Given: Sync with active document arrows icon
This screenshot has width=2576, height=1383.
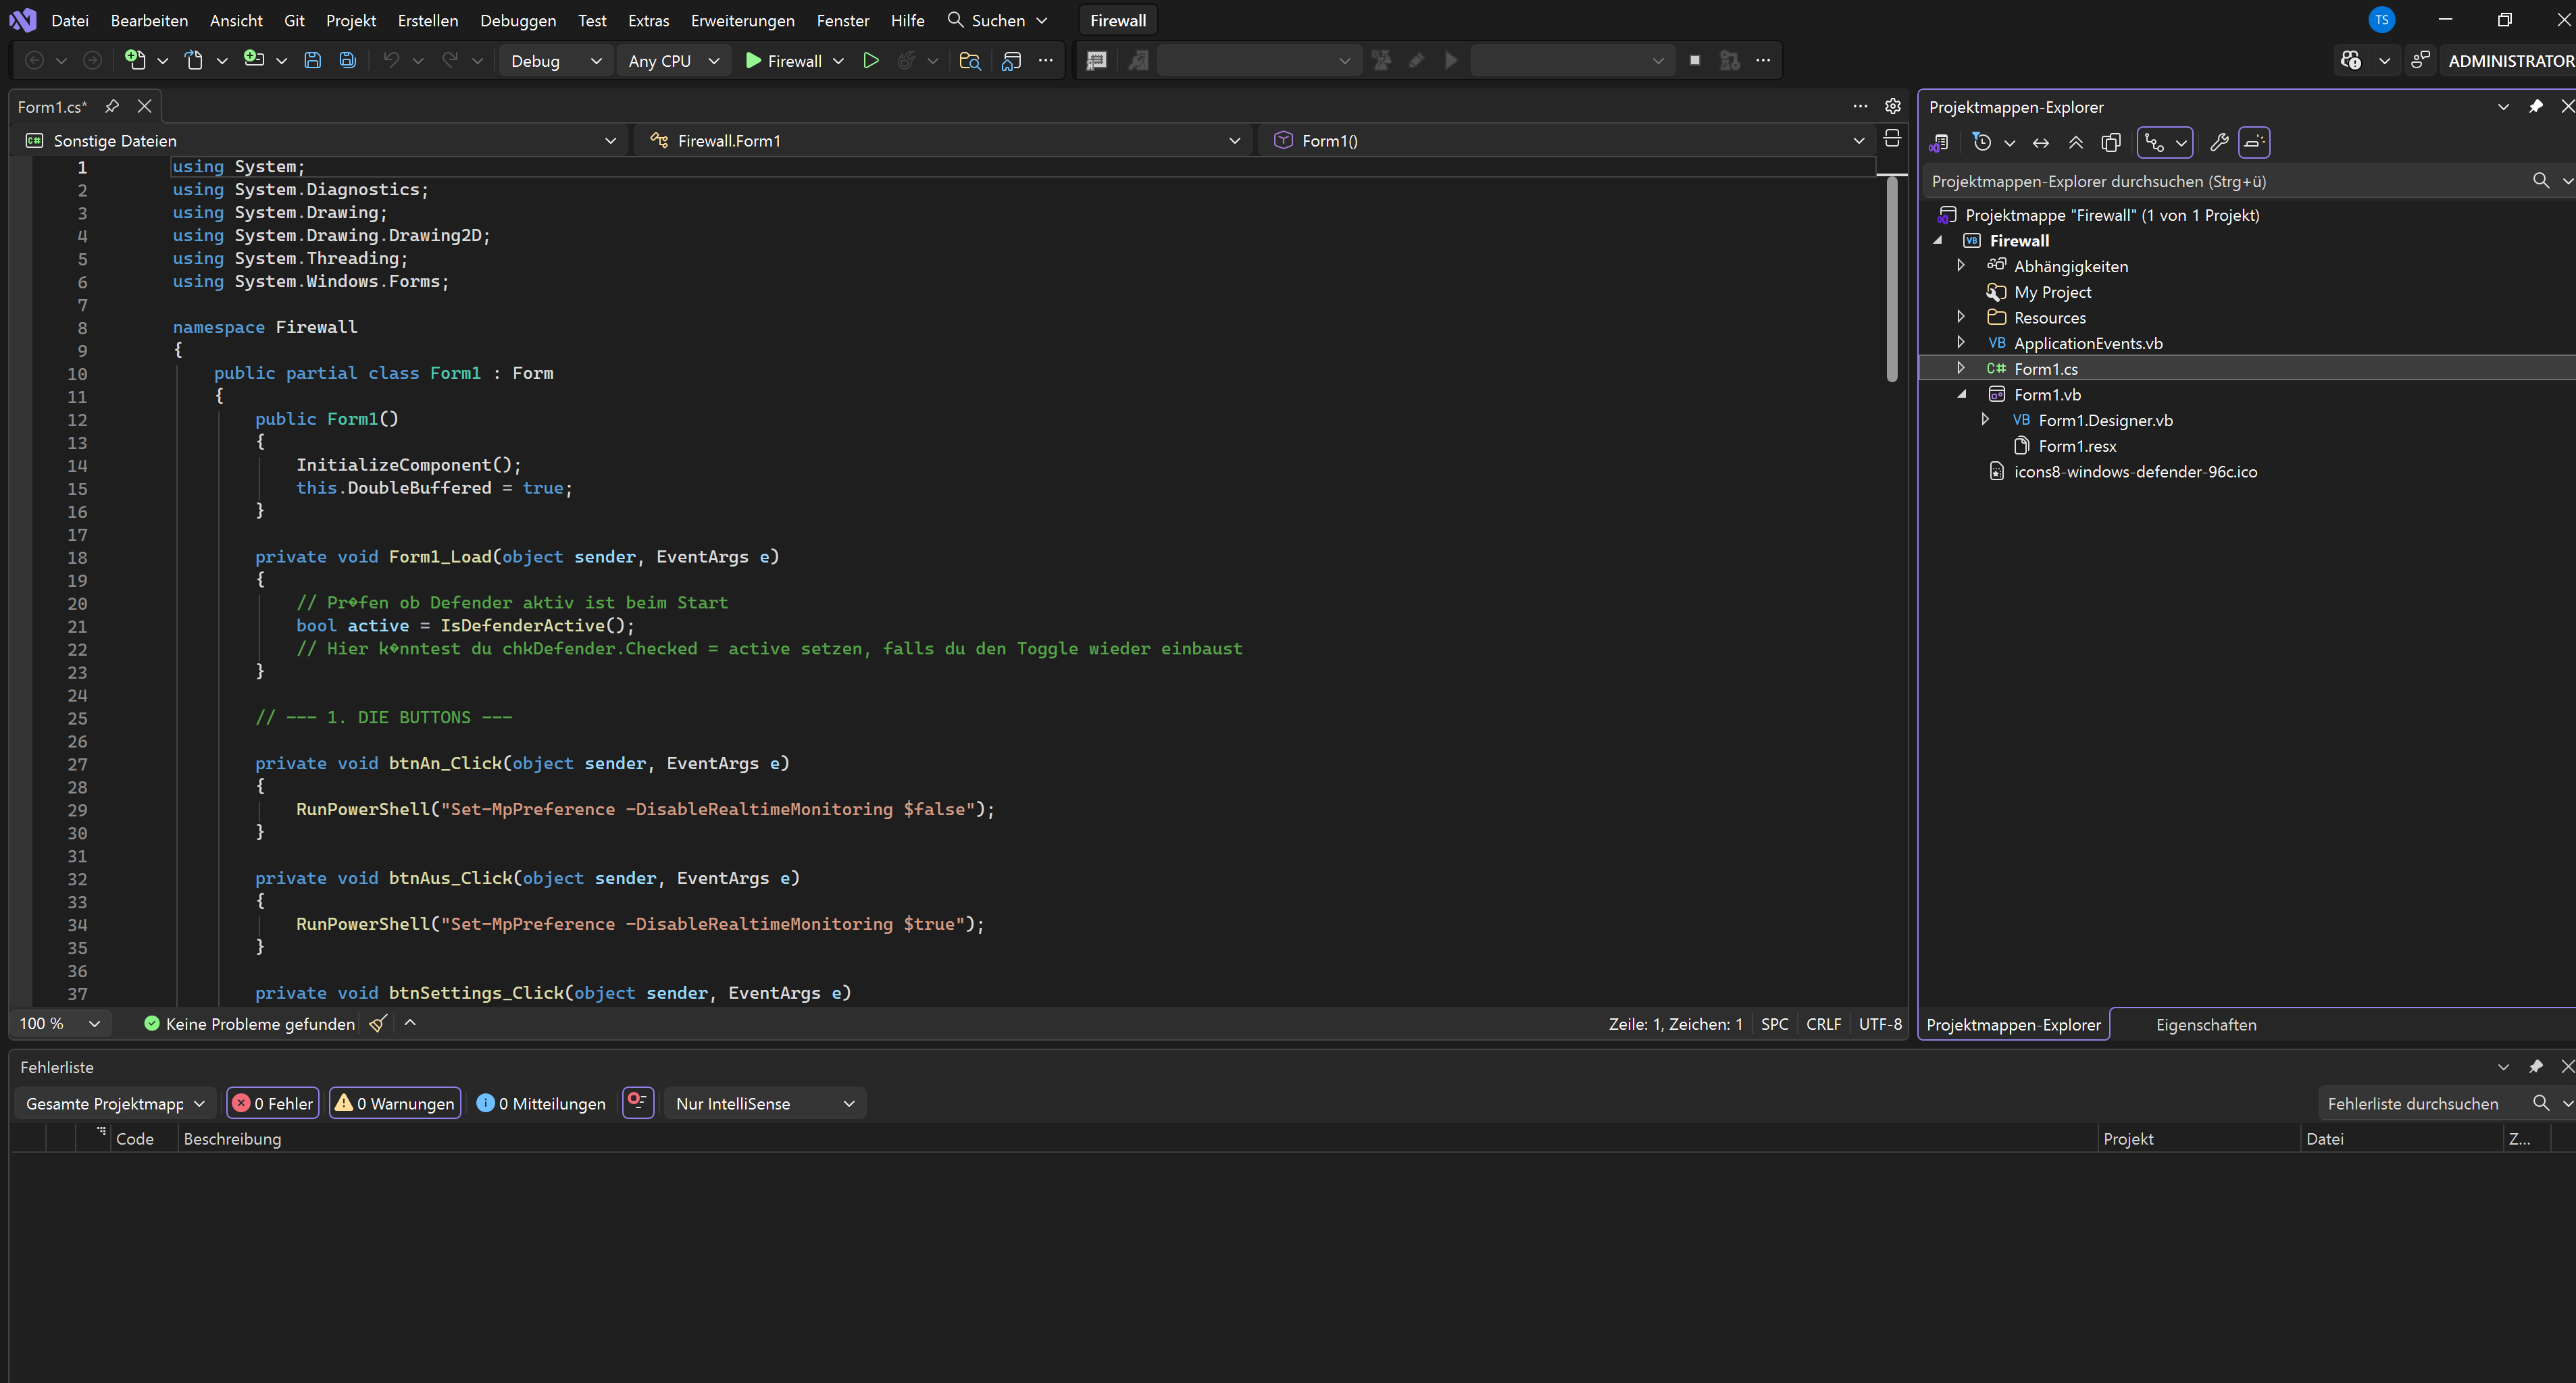Looking at the screenshot, I should click(2041, 142).
